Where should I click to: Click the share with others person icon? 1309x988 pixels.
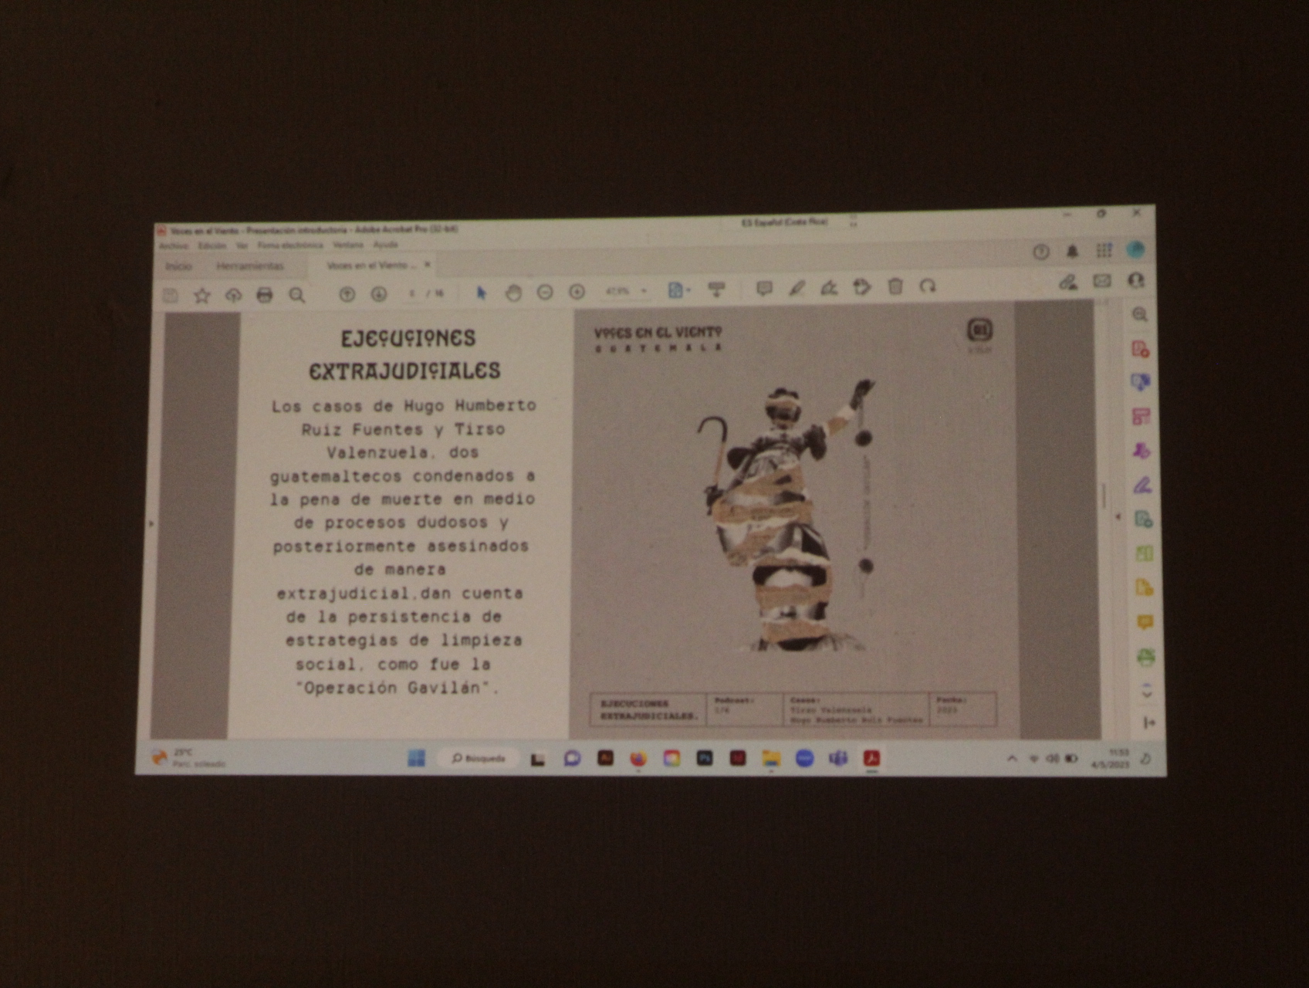point(1135,280)
